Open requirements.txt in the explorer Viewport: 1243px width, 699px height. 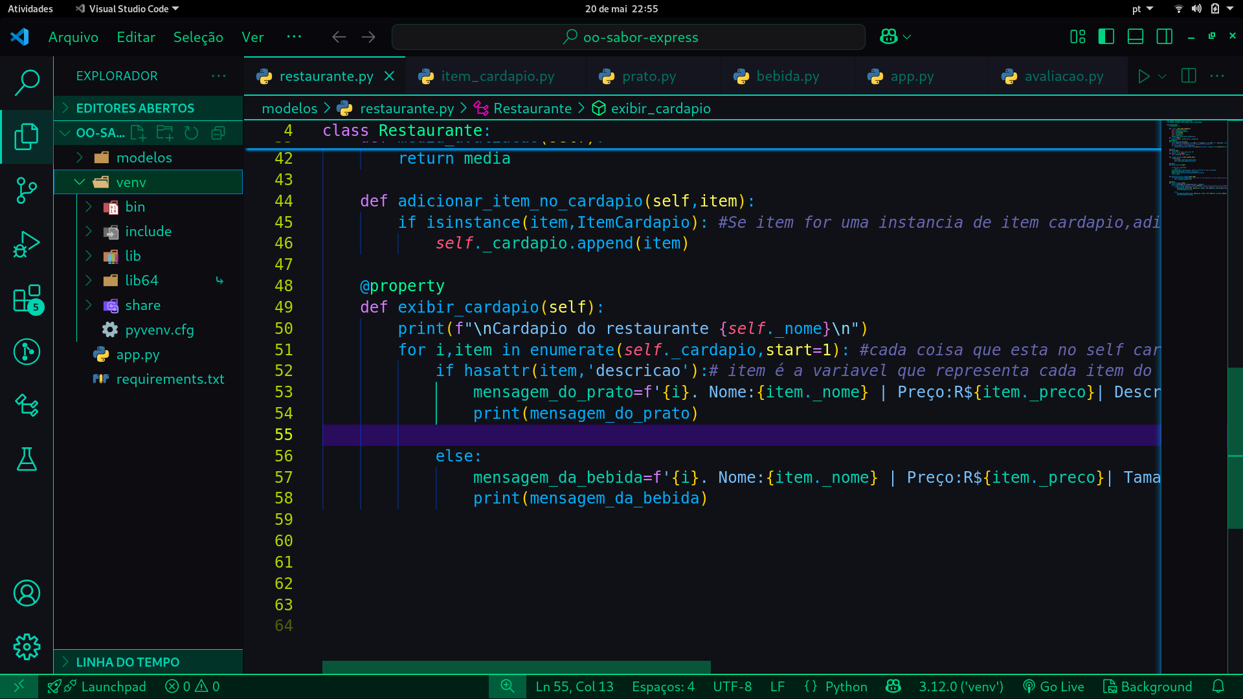point(148,379)
